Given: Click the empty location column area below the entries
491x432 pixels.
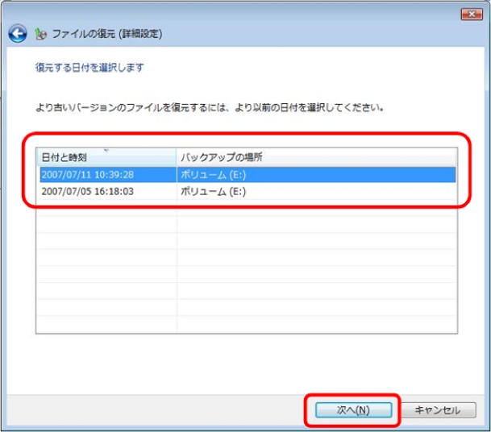Looking at the screenshot, I should (x=316, y=258).
